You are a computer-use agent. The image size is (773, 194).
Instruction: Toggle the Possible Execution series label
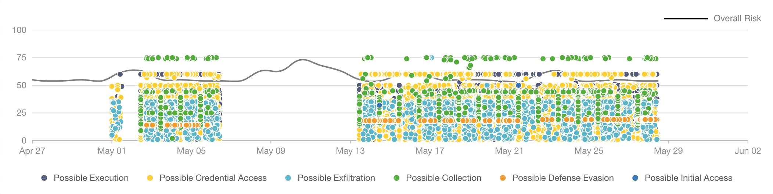(x=91, y=178)
